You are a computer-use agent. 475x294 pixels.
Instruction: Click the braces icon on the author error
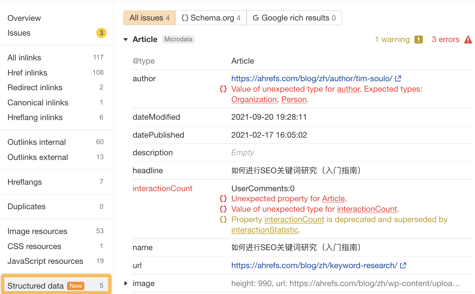point(223,89)
